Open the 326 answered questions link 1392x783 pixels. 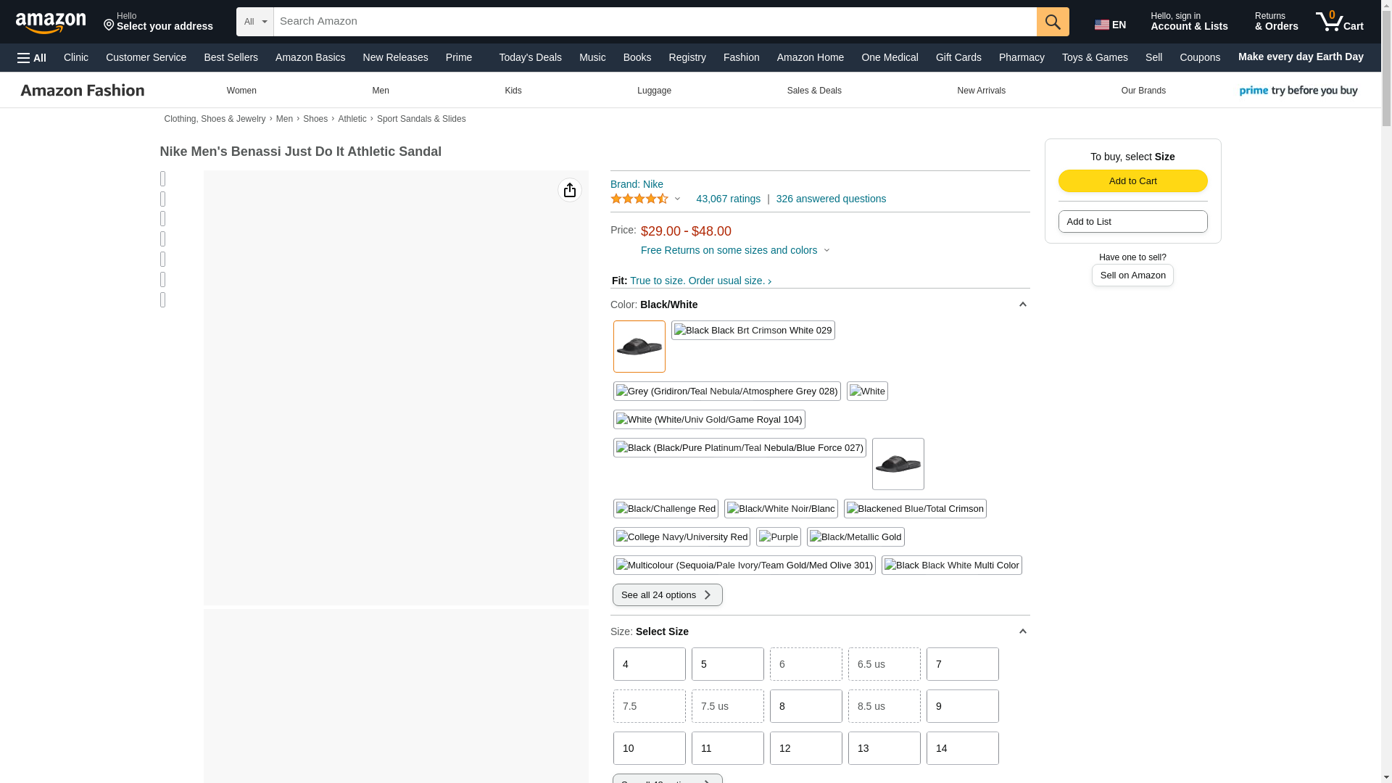tap(831, 199)
